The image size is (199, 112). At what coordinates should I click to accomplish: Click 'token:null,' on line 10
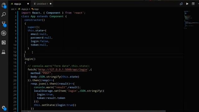(x=39, y=45)
